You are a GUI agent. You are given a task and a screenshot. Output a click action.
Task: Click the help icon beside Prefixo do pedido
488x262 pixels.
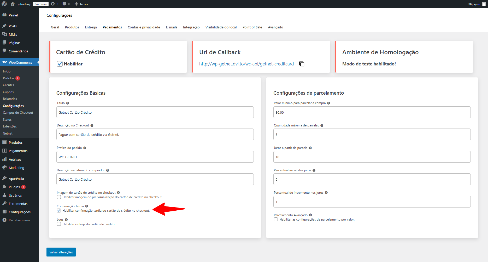pos(85,148)
